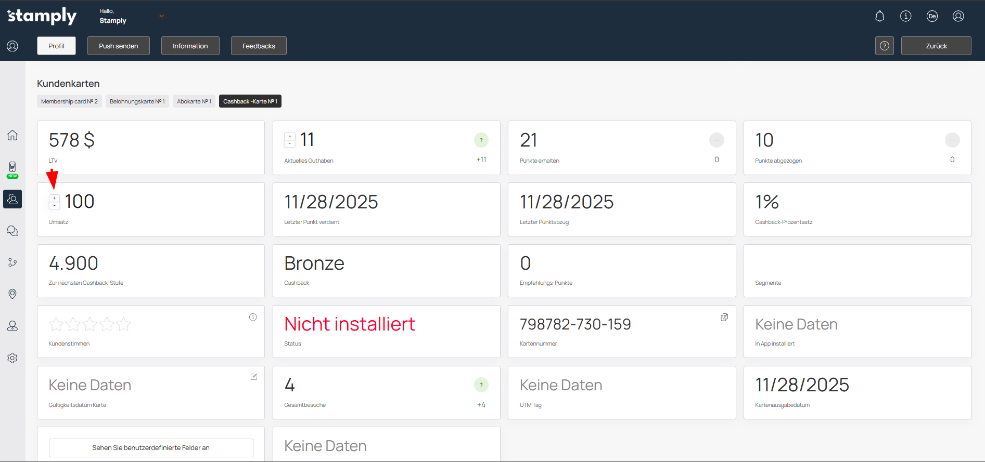Select the Belohnungskarte № 1 card tab

click(x=137, y=101)
